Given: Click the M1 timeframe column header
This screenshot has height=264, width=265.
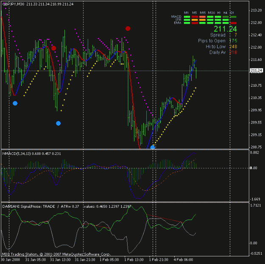Looking at the screenshot, I should (186, 13).
